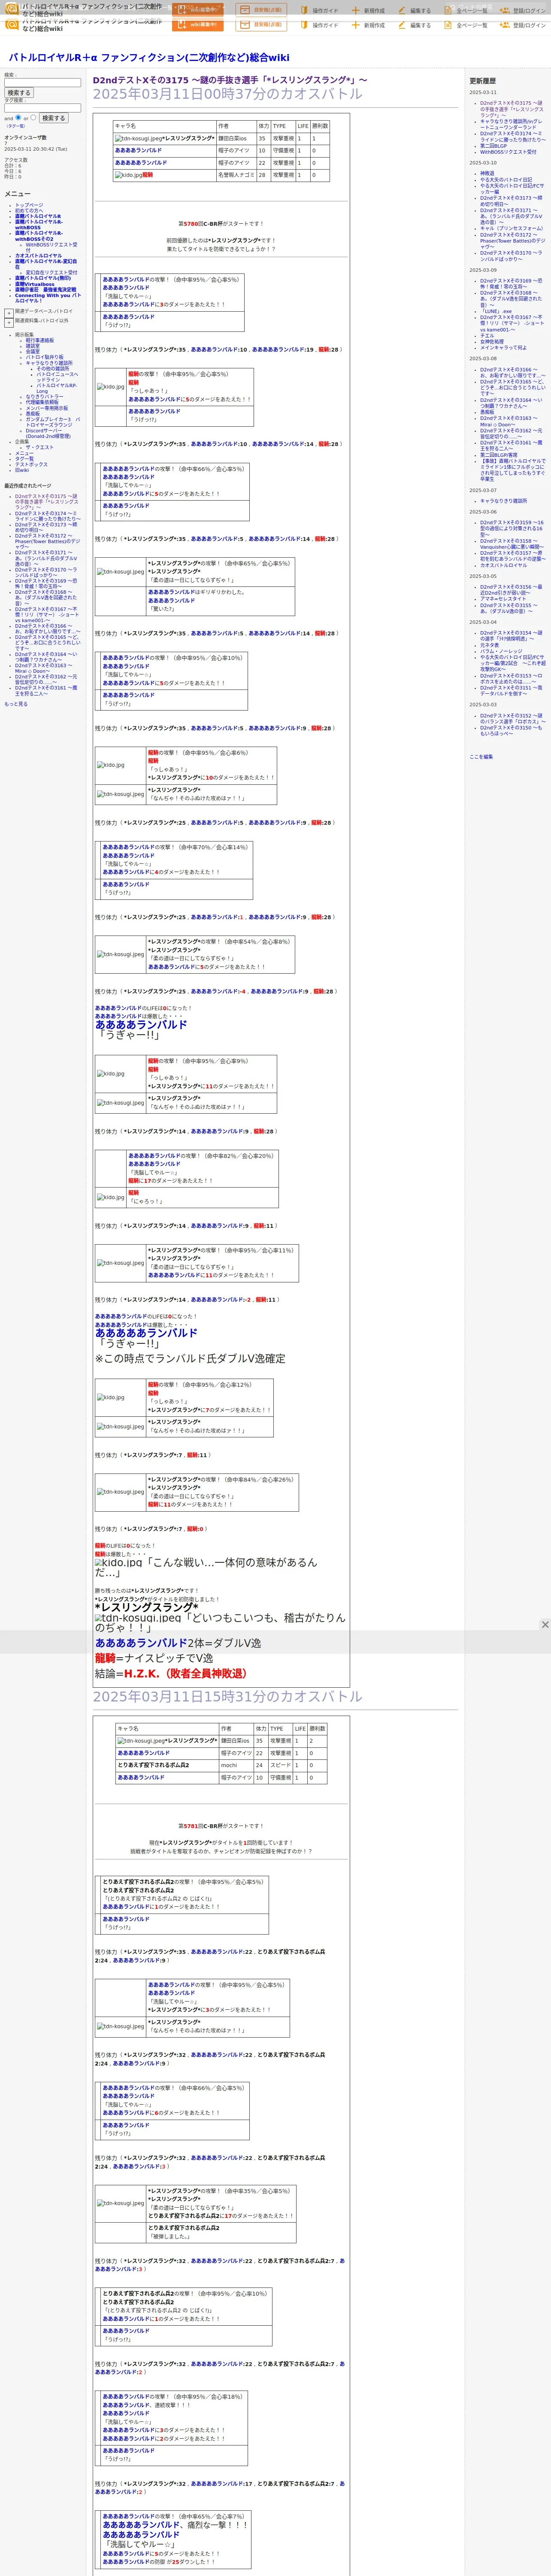Viewport: 551px width, 2576px height.
Task: Open 雑談室 board link
Action: click(x=33, y=346)
